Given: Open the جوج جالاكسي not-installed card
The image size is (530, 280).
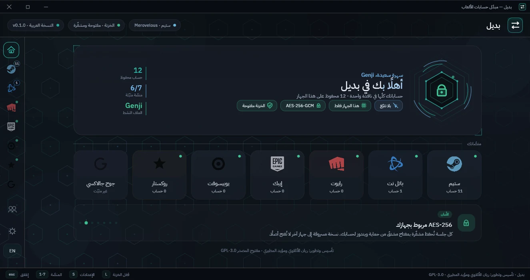Looking at the screenshot, I should (x=100, y=175).
